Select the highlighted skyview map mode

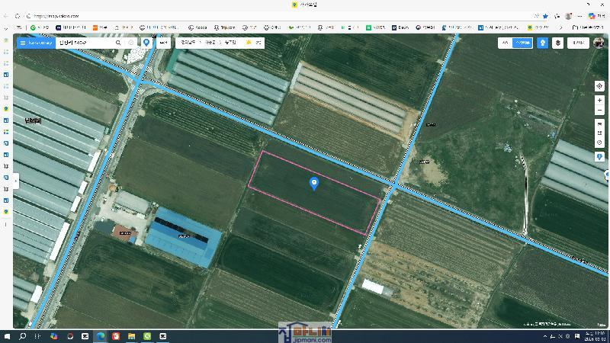522,43
